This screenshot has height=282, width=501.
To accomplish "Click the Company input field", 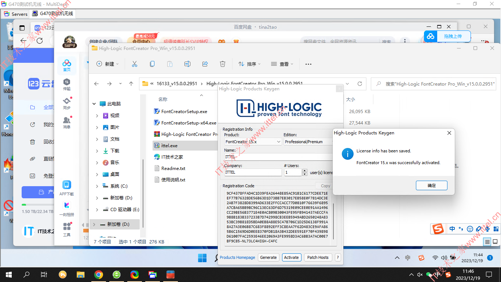I will [x=253, y=172].
